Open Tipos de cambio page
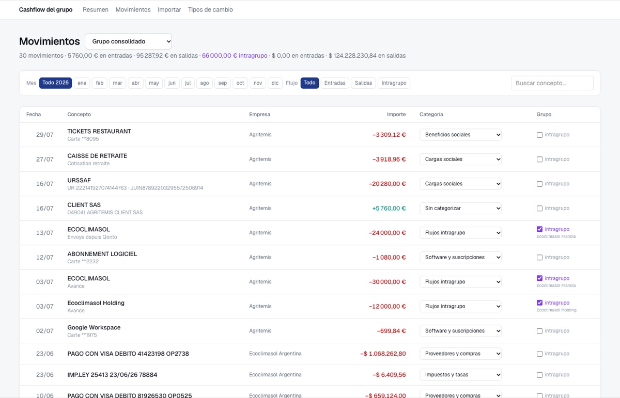 [210, 10]
